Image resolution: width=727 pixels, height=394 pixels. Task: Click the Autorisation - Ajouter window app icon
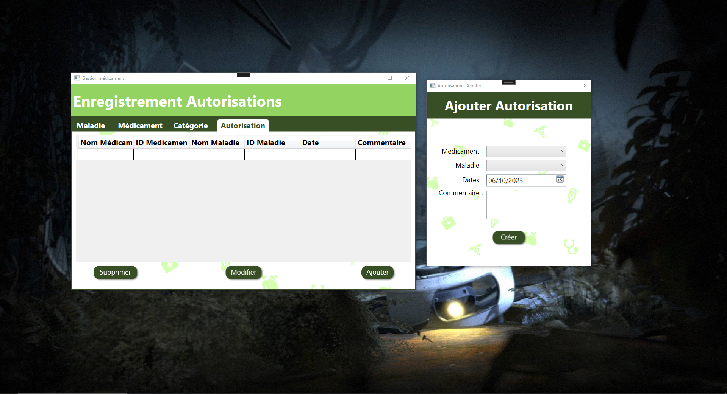tap(433, 85)
